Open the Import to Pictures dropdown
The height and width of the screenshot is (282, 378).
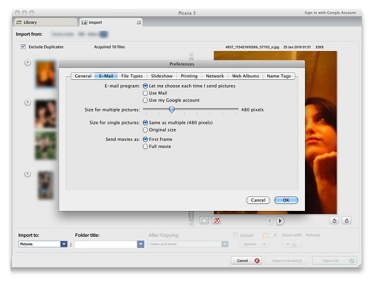64,244
